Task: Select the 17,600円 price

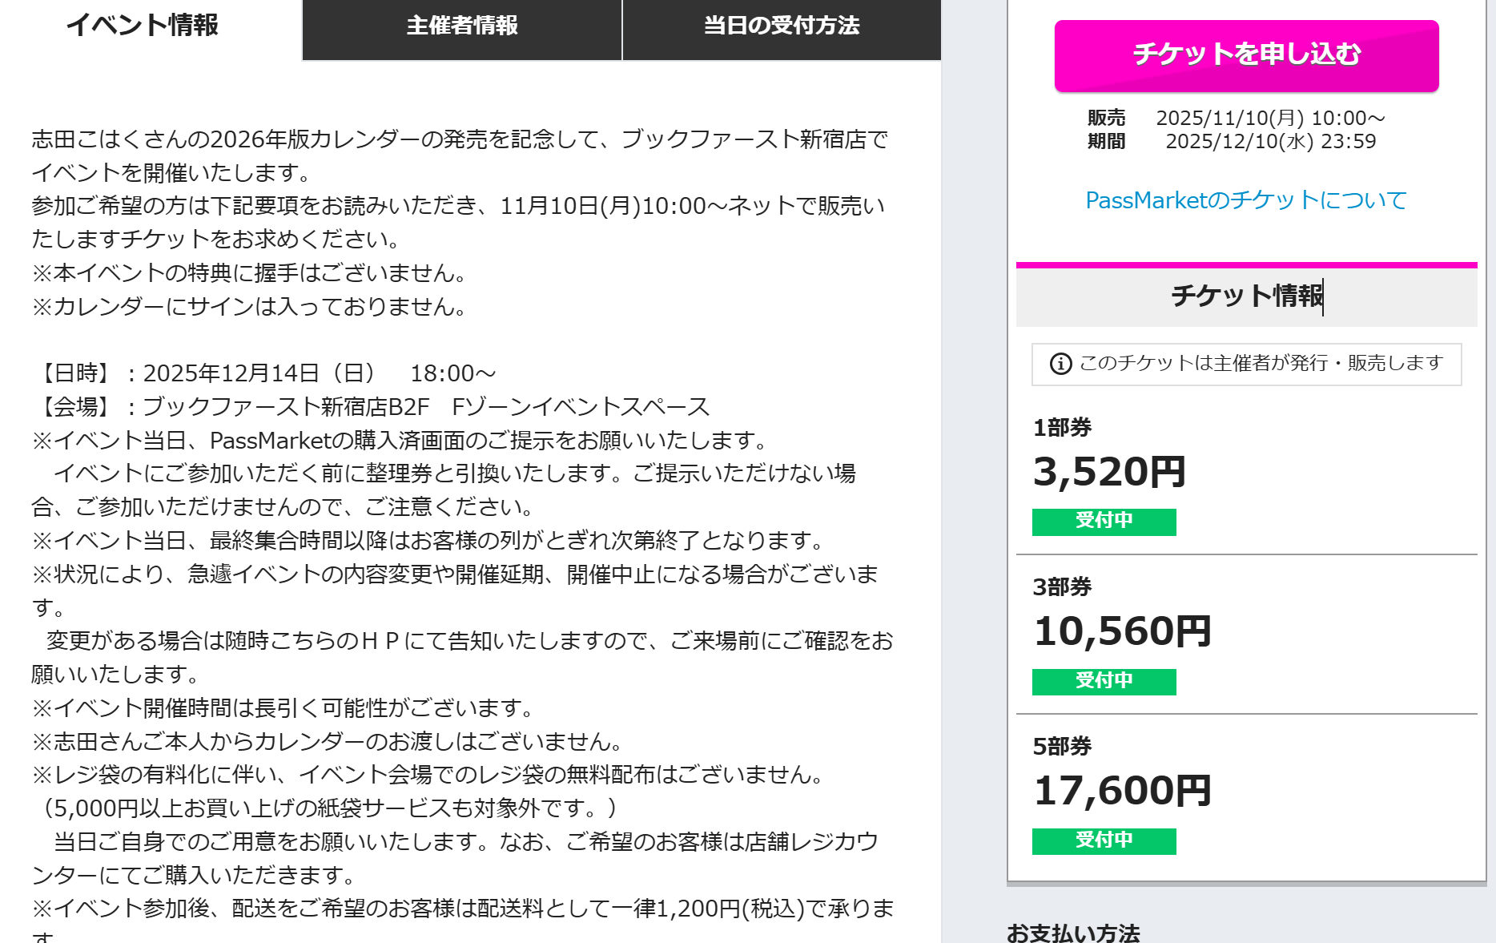Action: pos(1122,791)
